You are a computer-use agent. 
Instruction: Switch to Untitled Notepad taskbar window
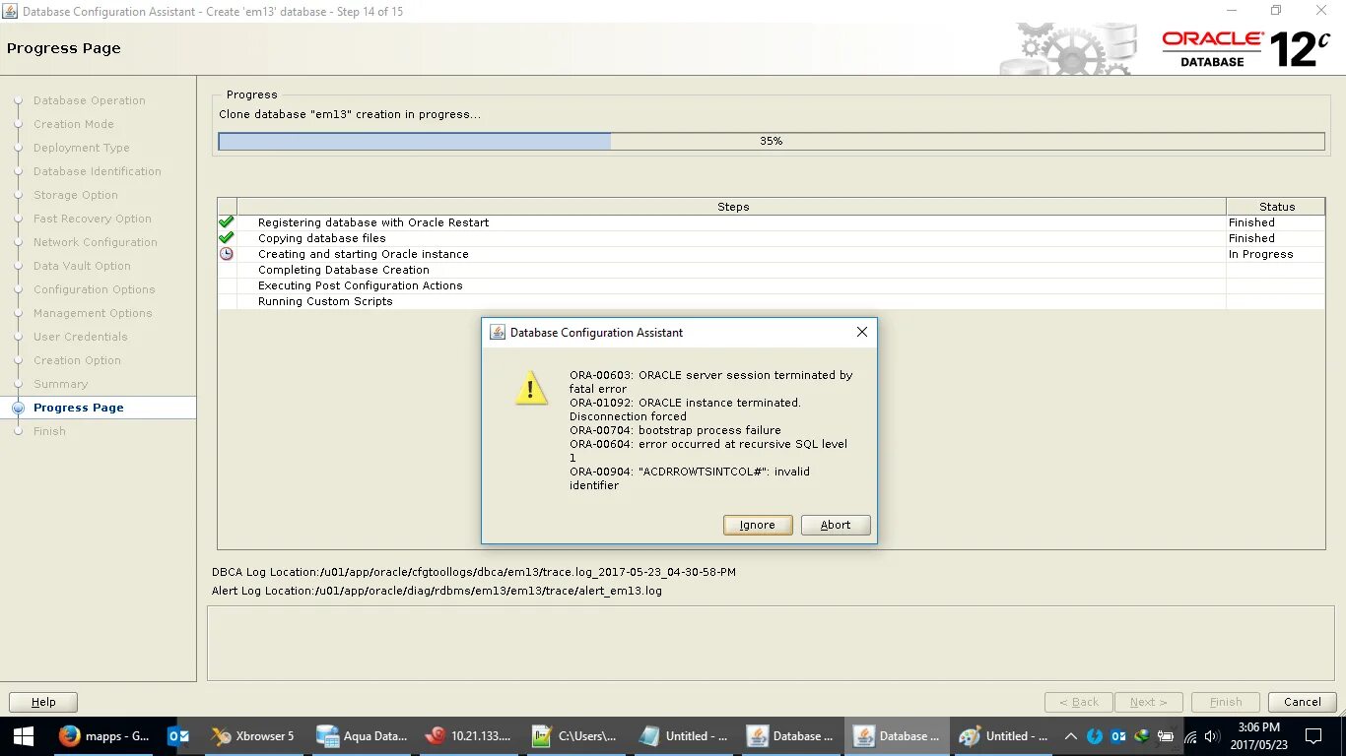pyautogui.click(x=683, y=736)
